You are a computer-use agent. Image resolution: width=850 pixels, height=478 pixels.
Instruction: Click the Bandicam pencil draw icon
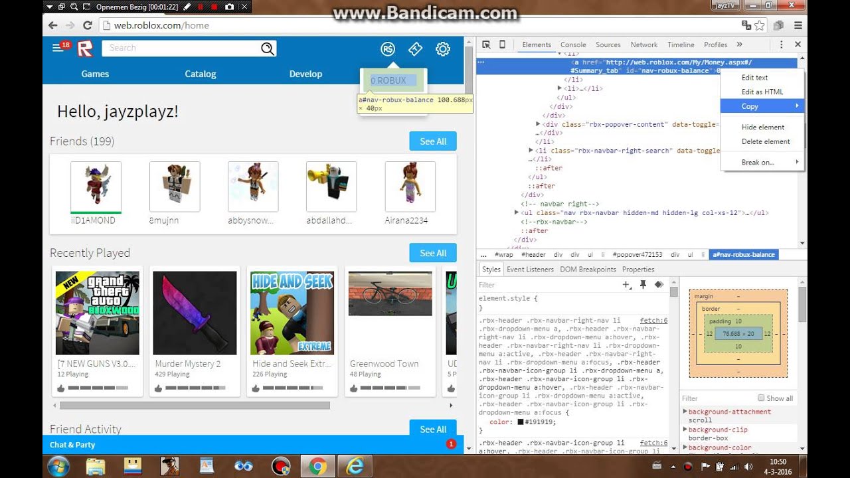187,6
